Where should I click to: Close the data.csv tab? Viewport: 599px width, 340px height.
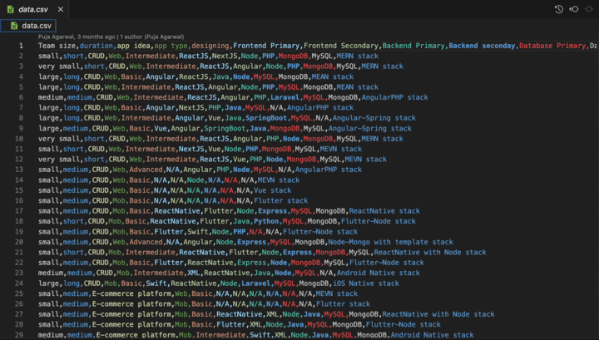[x=62, y=8]
